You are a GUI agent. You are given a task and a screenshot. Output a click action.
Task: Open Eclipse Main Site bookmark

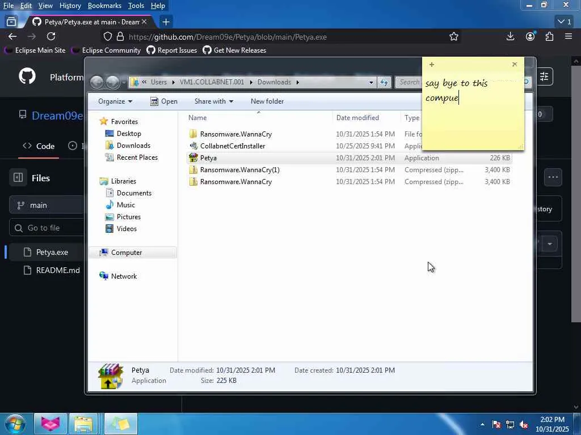36,50
